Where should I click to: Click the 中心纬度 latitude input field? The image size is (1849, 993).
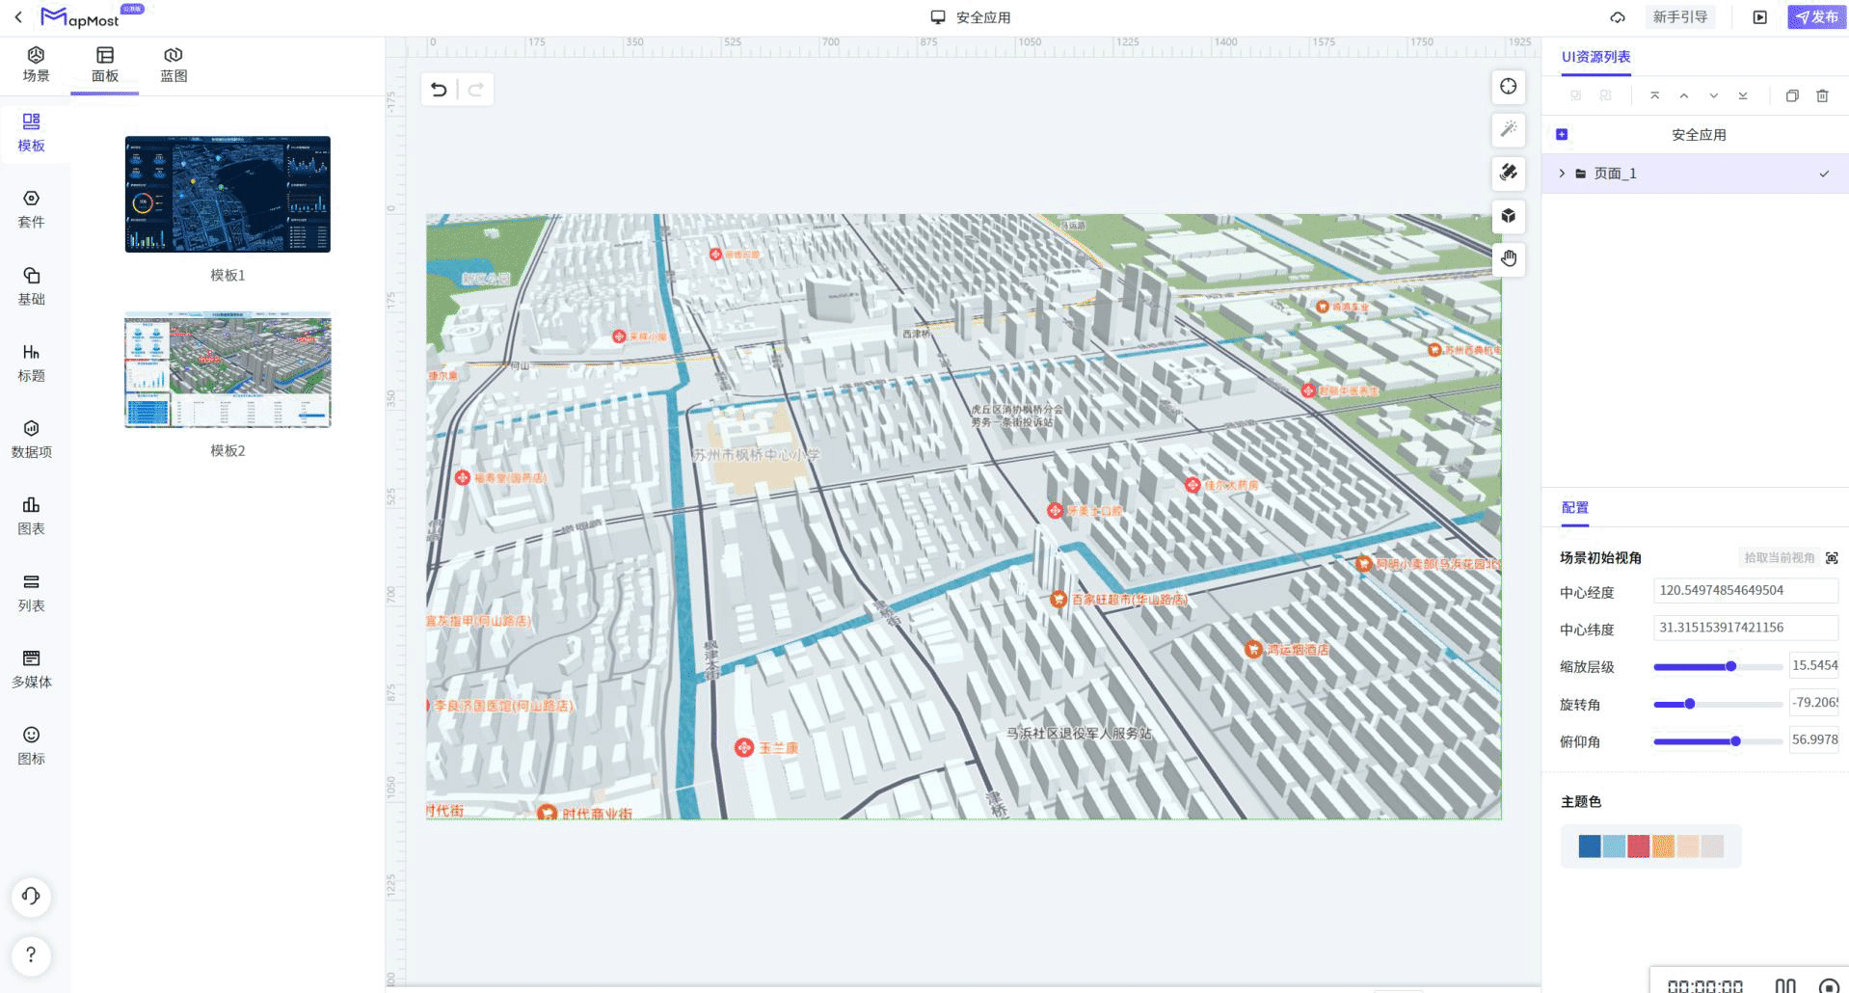(x=1746, y=628)
